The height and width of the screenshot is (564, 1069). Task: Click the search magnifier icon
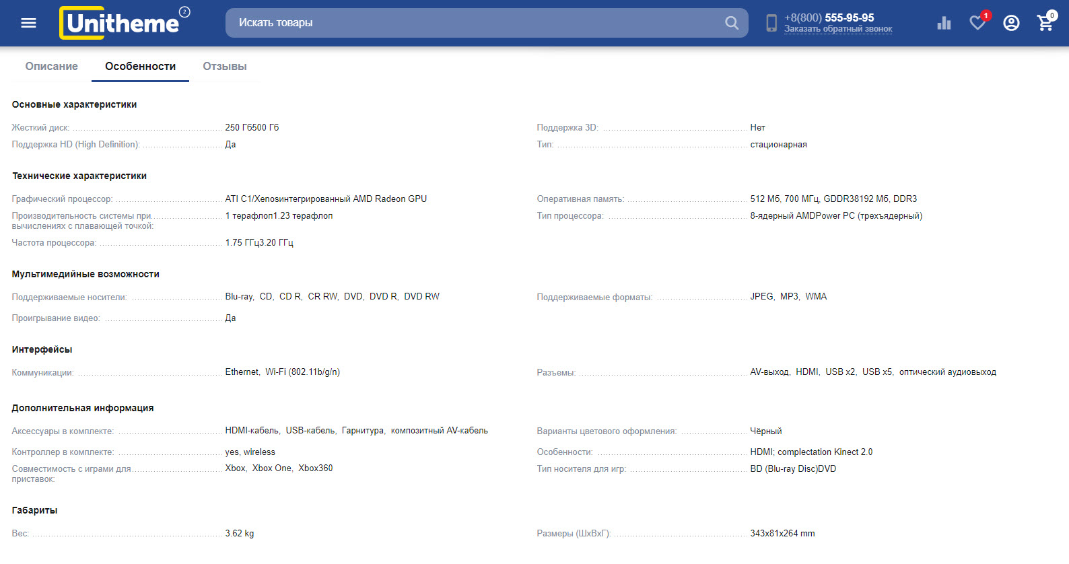732,23
